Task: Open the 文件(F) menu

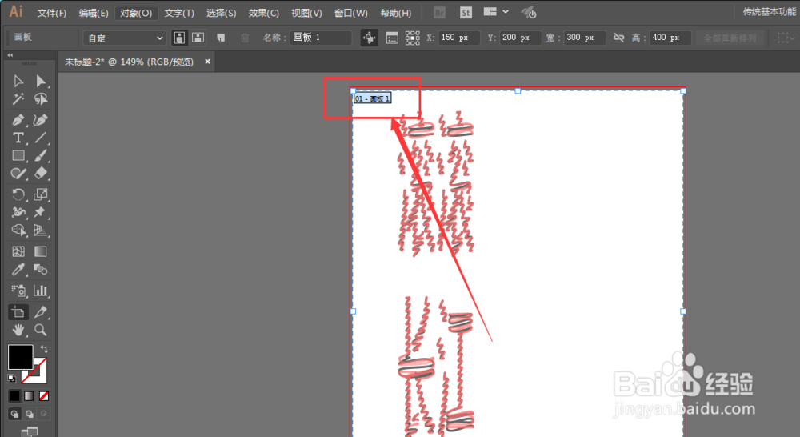Action: [51, 13]
